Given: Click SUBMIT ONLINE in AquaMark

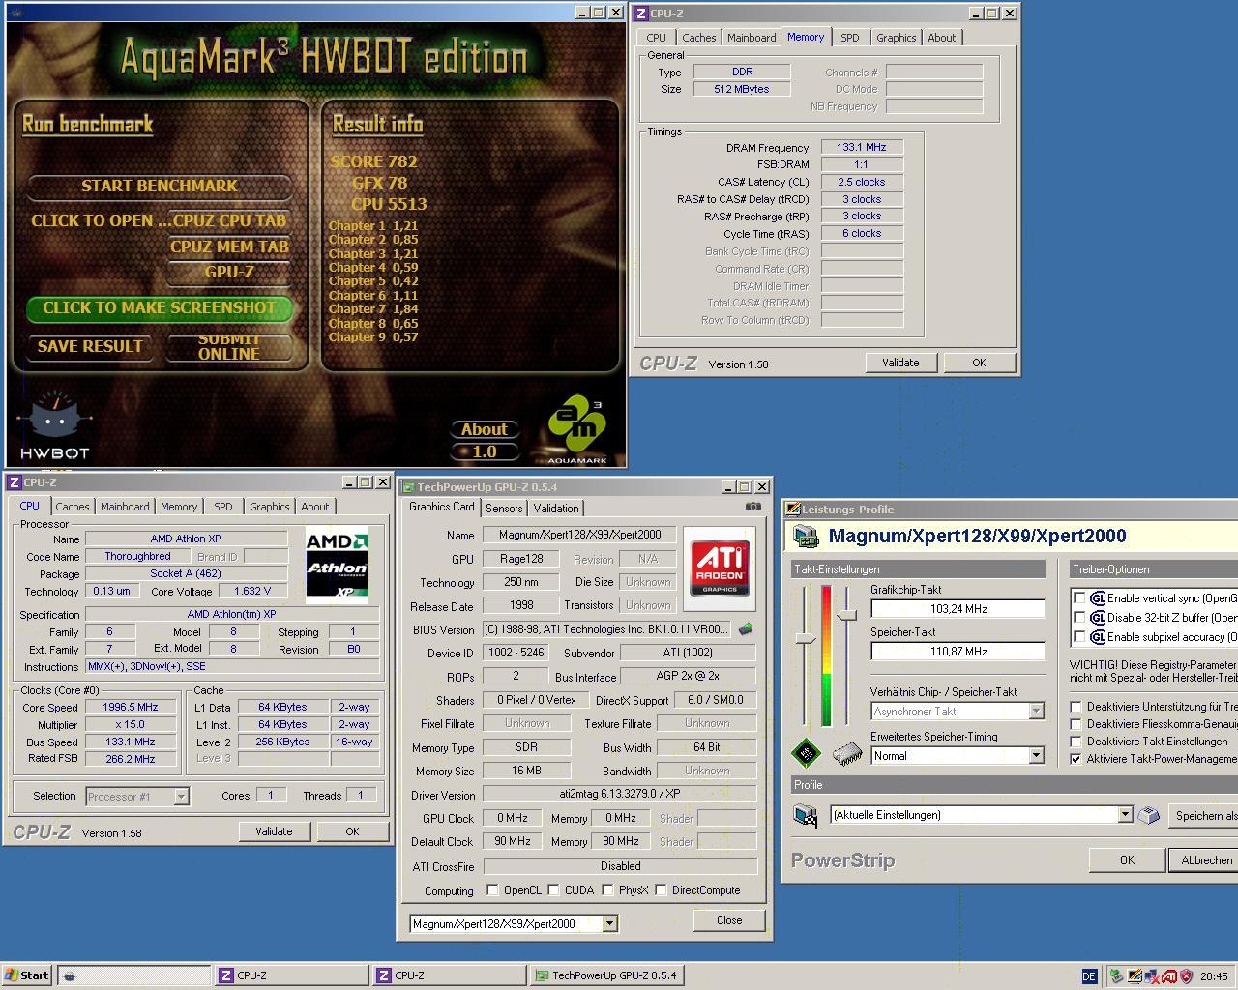Looking at the screenshot, I should 229,347.
